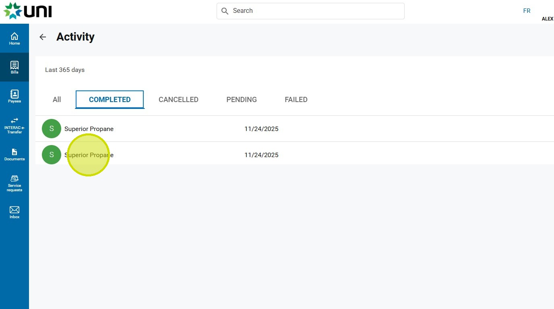Switch to the PENDING tab
The width and height of the screenshot is (554, 309).
coord(242,100)
